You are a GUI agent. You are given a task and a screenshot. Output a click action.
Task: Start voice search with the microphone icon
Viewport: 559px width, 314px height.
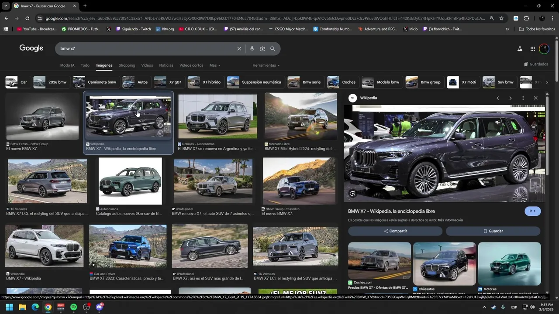pos(252,49)
